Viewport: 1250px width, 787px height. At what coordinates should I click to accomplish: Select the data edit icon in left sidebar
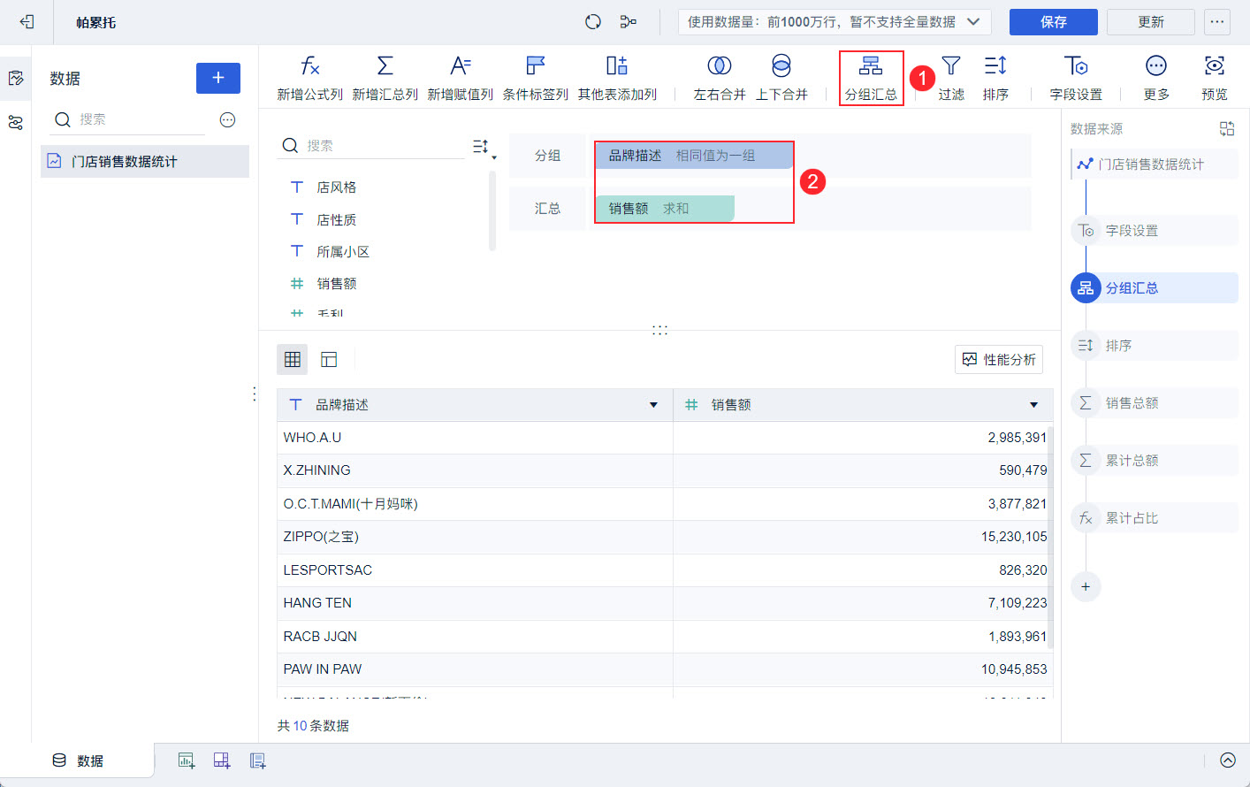(x=16, y=79)
